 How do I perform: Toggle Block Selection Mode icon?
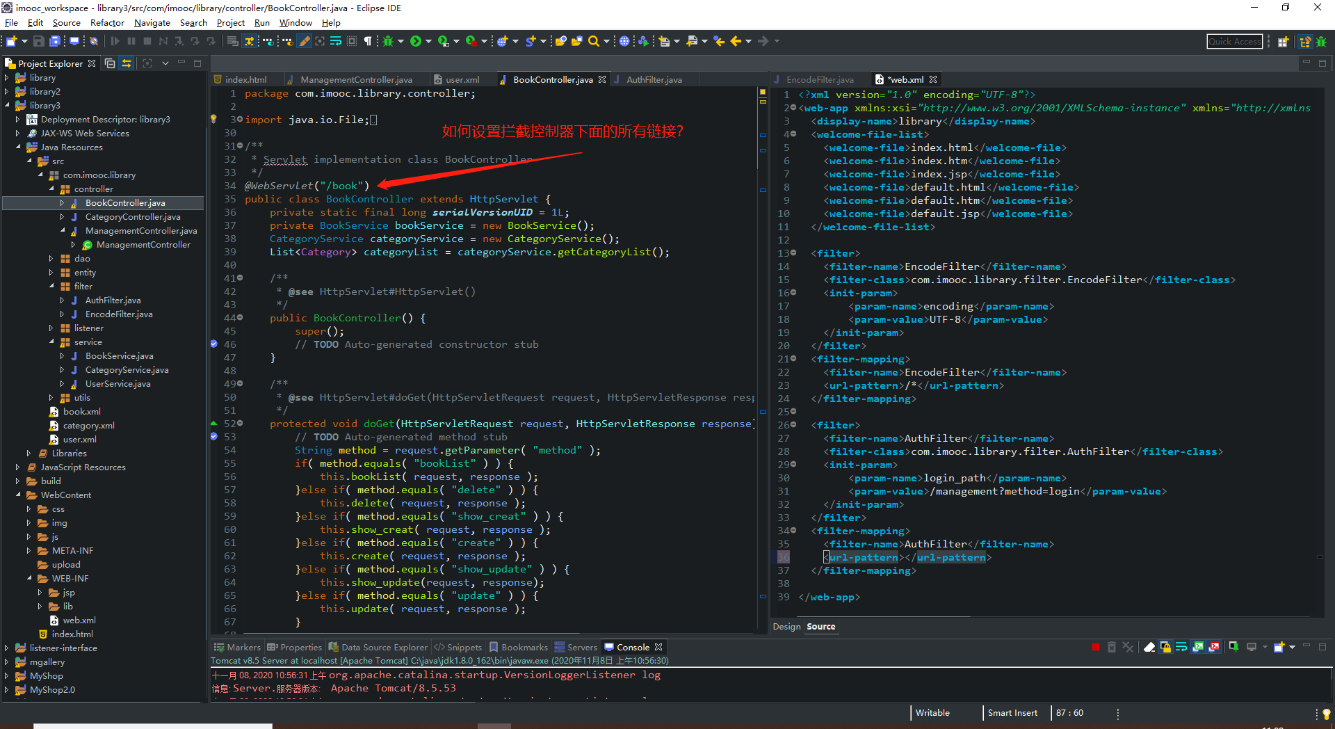pyautogui.click(x=352, y=42)
